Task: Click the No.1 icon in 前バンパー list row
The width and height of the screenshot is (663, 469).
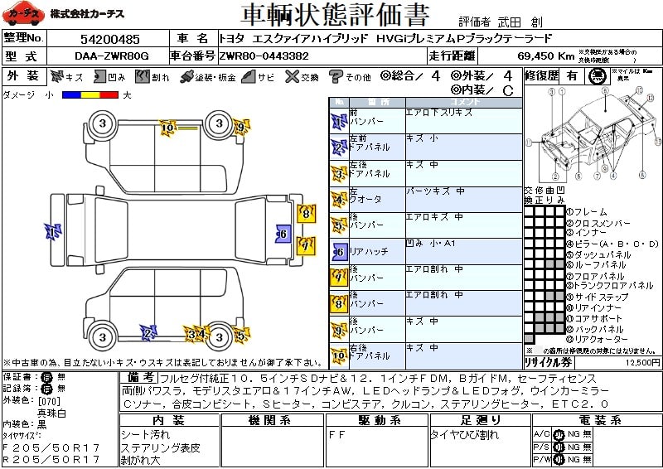Action: tap(339, 122)
